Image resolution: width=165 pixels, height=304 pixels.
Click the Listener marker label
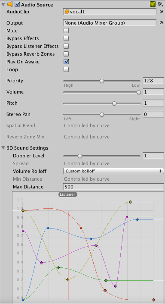pos(68,194)
